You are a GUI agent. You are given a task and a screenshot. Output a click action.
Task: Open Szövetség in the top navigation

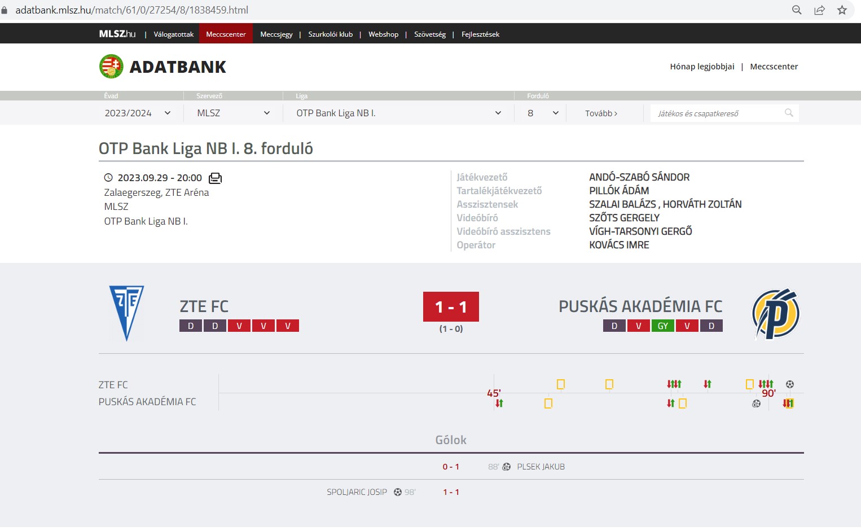click(x=430, y=34)
